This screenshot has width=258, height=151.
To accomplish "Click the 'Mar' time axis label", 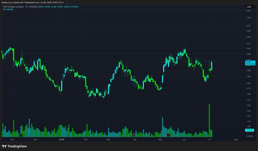I will pos(109,140).
